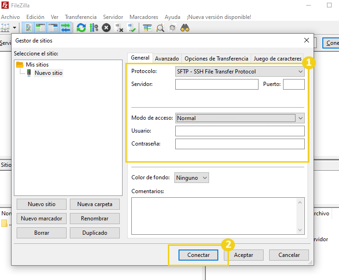339x280 pixels.
Task: Open the Ver menu
Action: pyautogui.click(x=55, y=17)
